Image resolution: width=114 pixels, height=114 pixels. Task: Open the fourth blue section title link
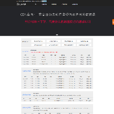[x=26, y=108]
